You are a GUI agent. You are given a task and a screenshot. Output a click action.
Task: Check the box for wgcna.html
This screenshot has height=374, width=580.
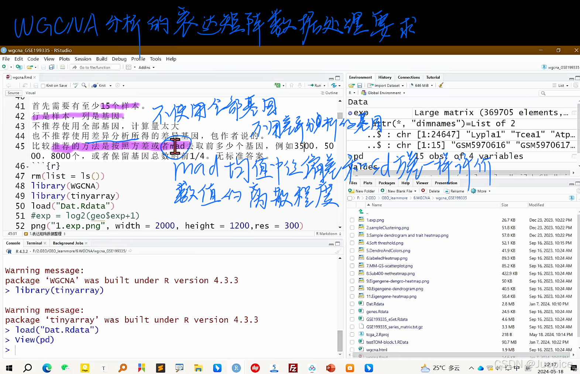[352, 350]
